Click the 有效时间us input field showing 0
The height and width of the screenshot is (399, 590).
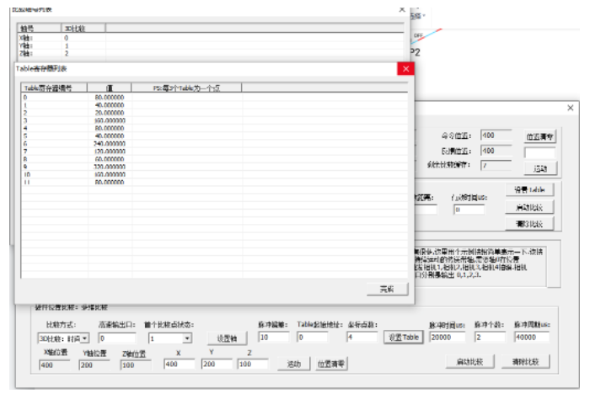469,210
